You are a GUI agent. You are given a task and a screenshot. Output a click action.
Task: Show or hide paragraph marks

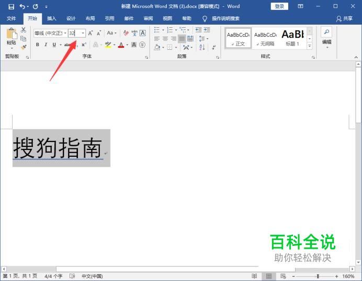coord(214,47)
